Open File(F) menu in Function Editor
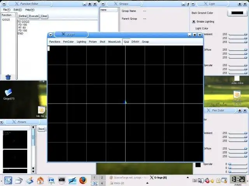 point(7,10)
